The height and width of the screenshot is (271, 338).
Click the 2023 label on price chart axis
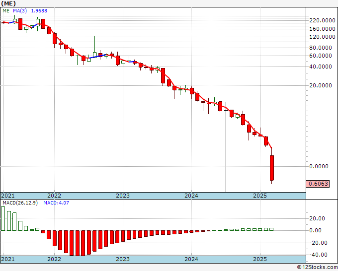(x=123, y=196)
